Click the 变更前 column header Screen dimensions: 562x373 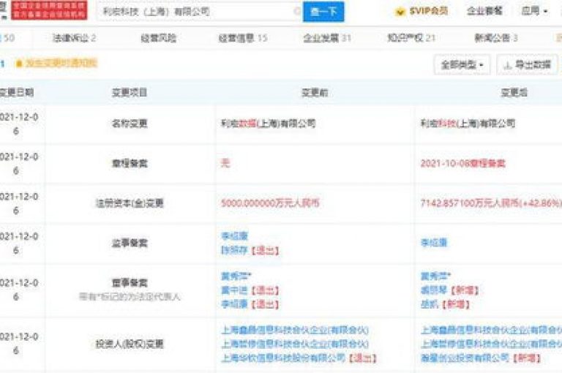(315, 93)
